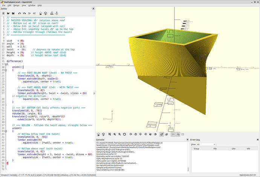Click the 'STL export finished' console line
Viewport: 260px width, 177px height.
(x=129, y=143)
